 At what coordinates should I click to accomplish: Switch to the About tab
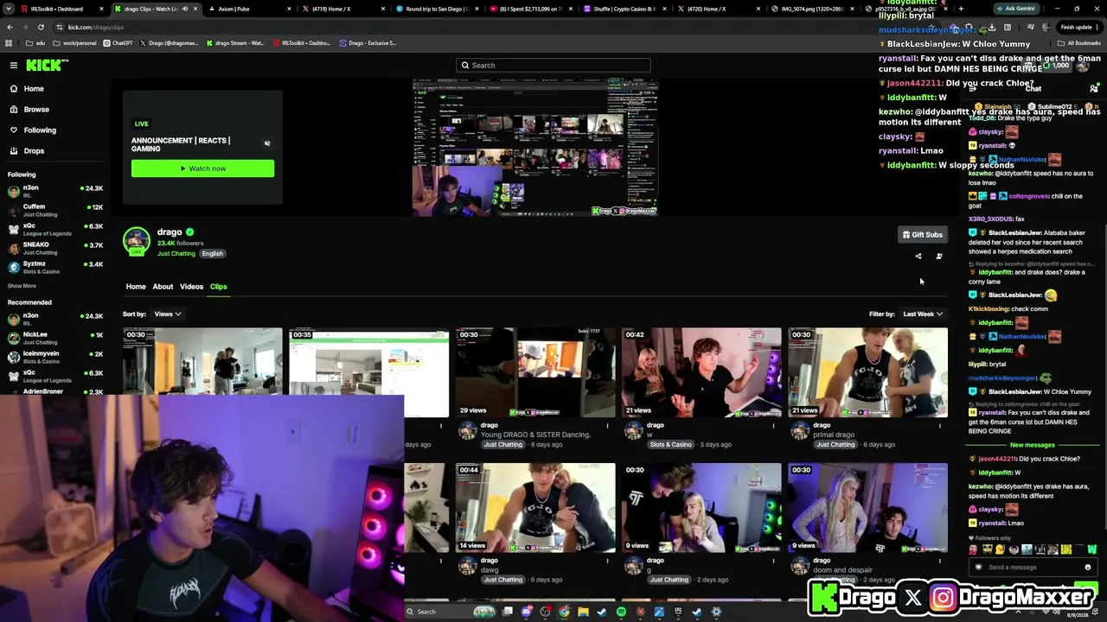pyautogui.click(x=163, y=287)
